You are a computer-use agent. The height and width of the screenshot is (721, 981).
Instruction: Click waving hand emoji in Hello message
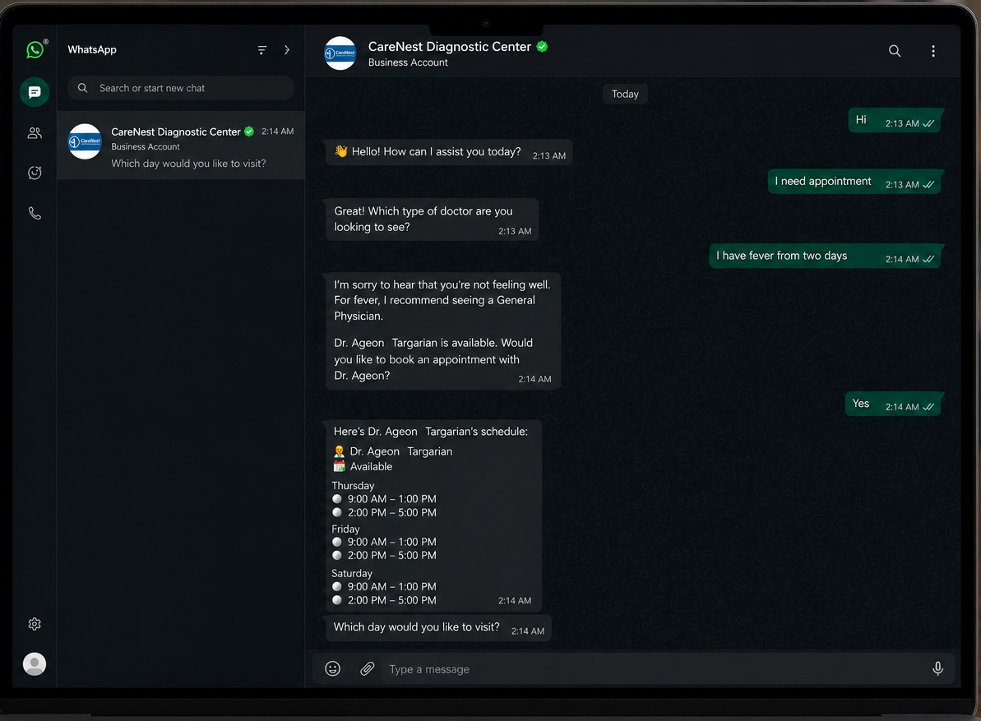[x=341, y=151]
